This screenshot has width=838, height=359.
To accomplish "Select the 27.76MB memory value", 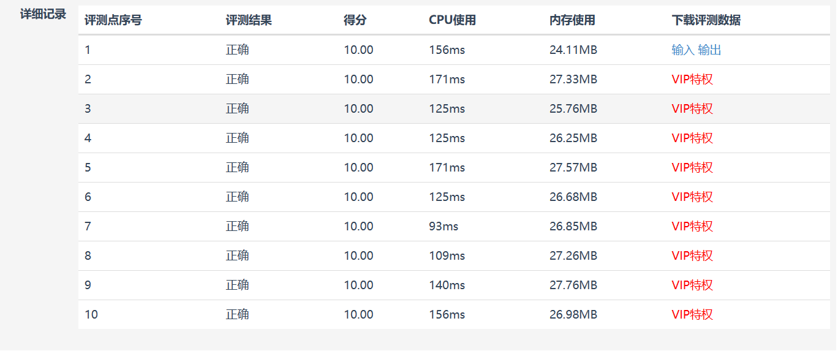I will click(573, 285).
